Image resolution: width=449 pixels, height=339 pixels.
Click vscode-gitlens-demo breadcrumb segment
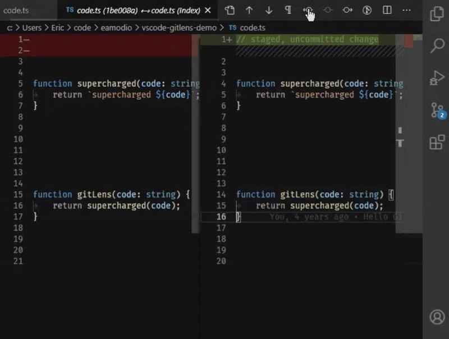pyautogui.click(x=179, y=28)
